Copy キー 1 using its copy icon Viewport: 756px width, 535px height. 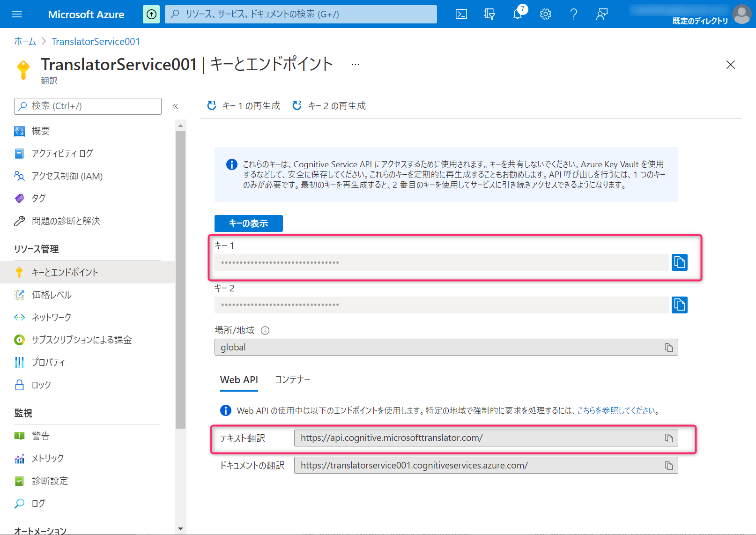[679, 262]
